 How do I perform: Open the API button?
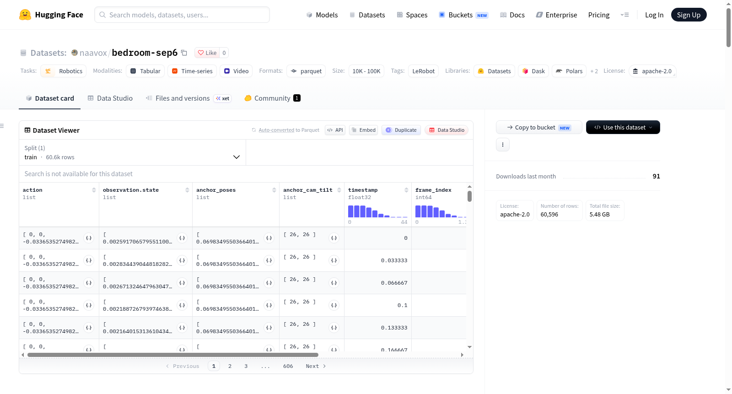335,130
